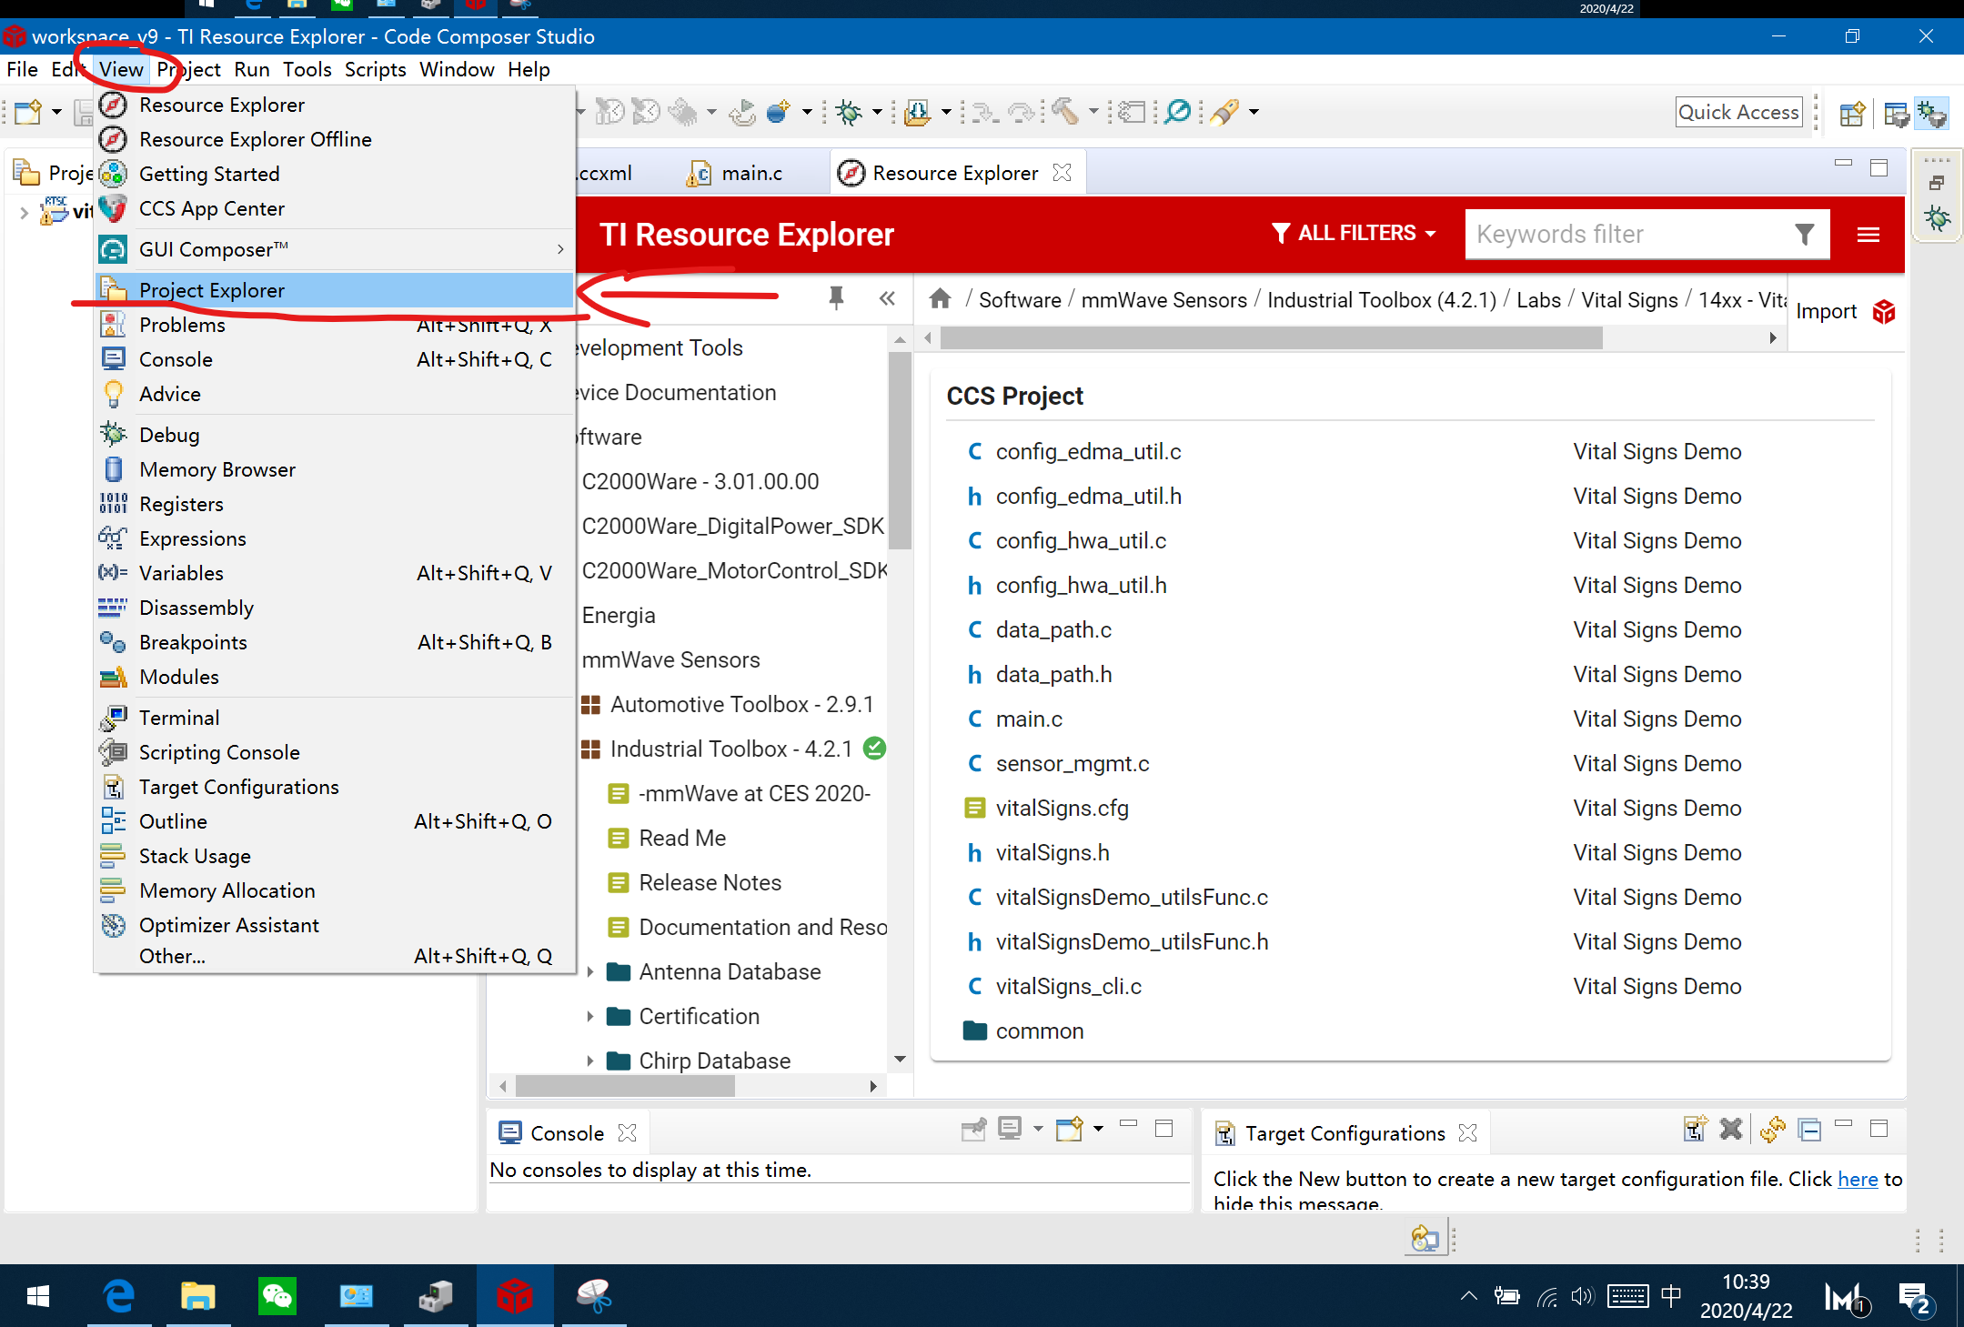This screenshot has width=1964, height=1327.
Task: Click the Vital Signs breadcrumb link
Action: click(x=1629, y=299)
